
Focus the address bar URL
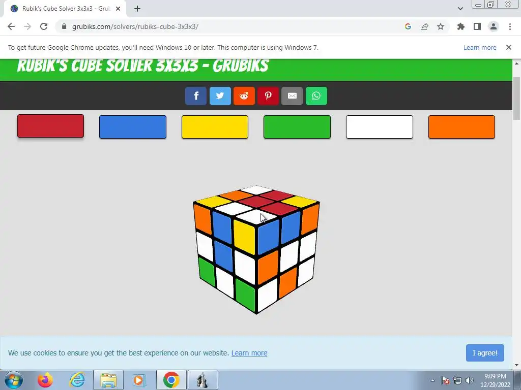coord(135,26)
